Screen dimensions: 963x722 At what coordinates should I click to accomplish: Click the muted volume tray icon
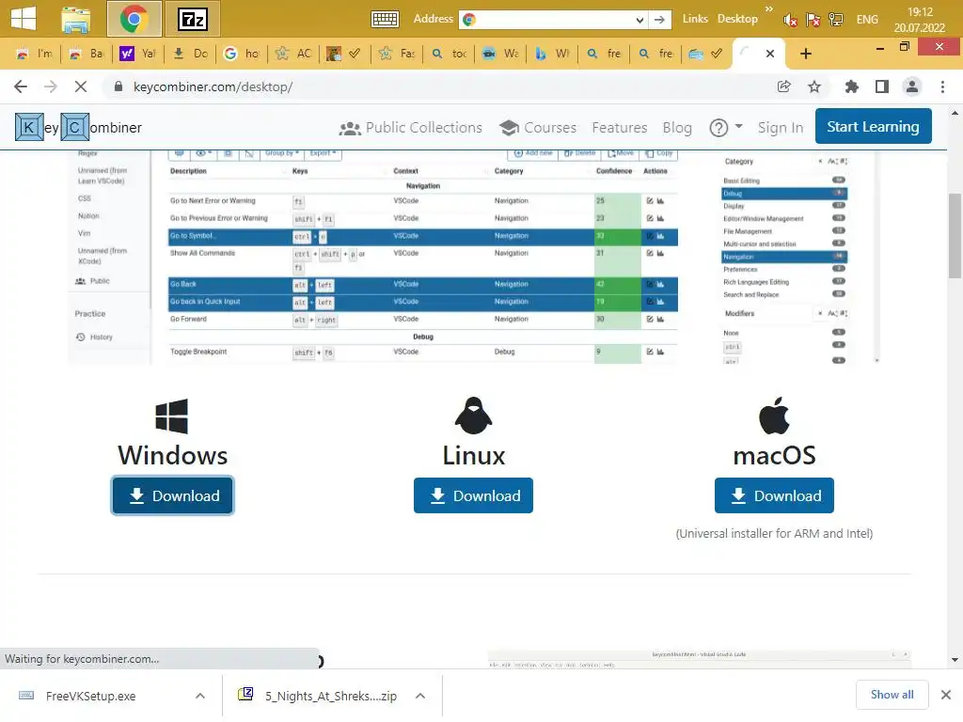click(x=790, y=20)
